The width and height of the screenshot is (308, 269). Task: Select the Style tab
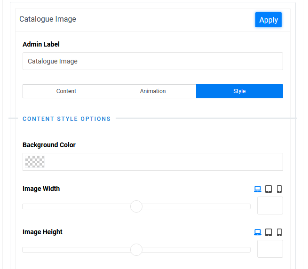239,91
